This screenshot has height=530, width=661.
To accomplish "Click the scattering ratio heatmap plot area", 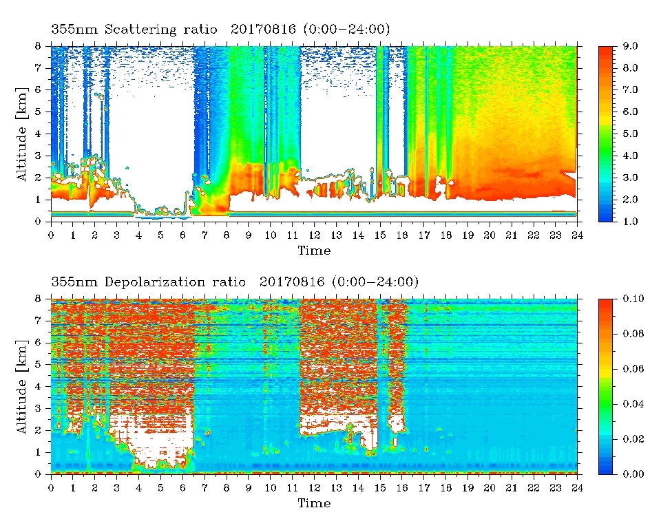I will (314, 134).
